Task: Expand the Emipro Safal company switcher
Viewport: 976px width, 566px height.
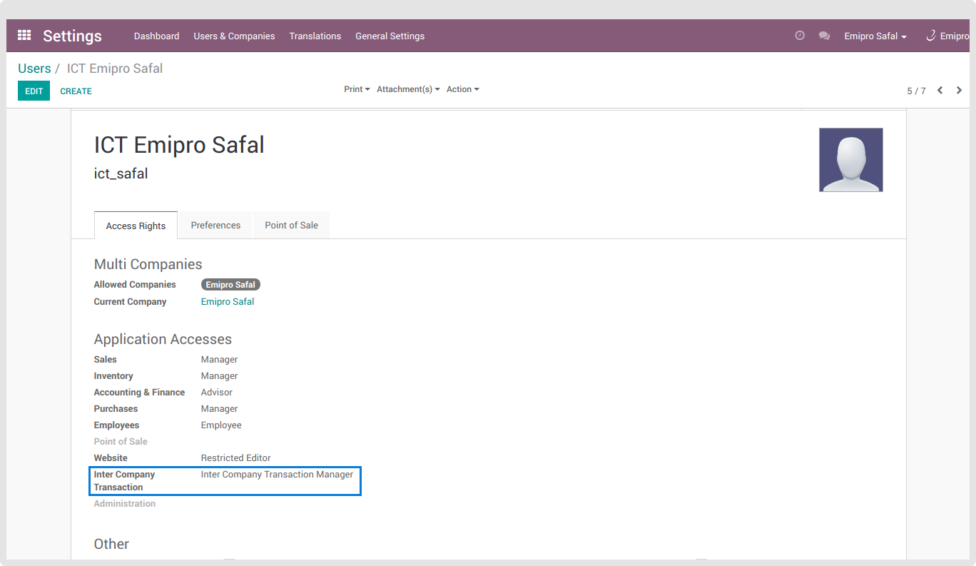Action: (875, 36)
